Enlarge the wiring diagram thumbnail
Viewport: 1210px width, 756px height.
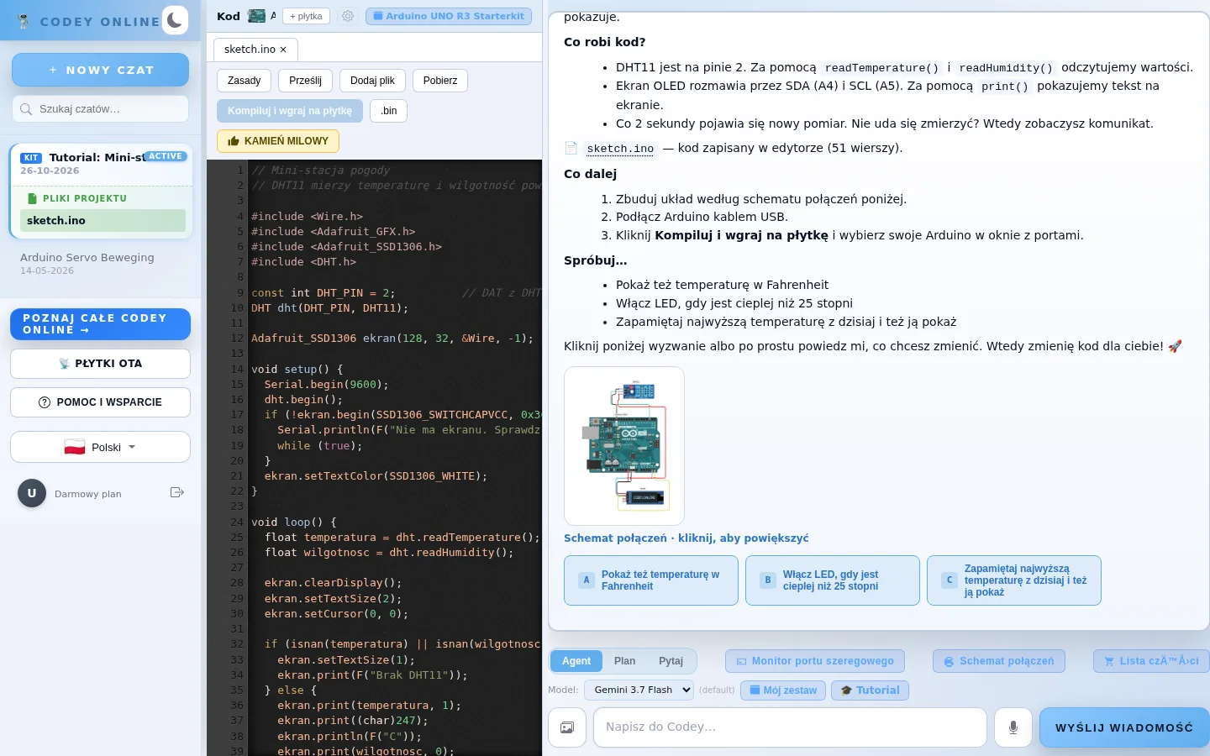[624, 446]
